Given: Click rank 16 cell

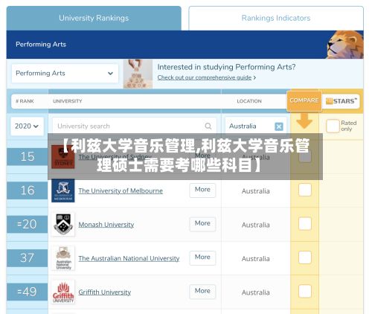Looking at the screenshot, I should [28, 190].
